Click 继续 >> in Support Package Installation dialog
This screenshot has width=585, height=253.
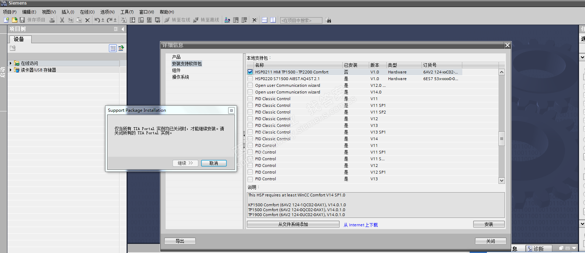185,163
